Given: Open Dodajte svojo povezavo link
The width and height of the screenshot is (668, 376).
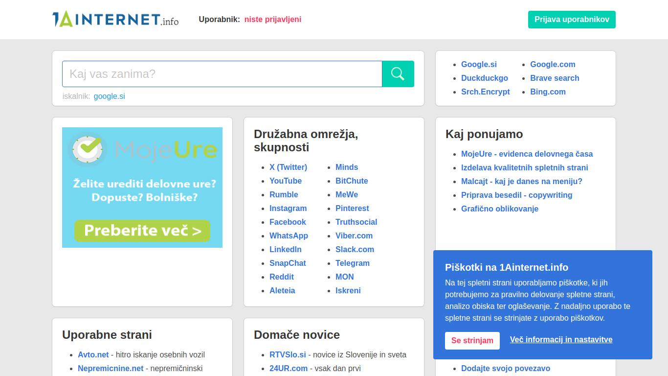Looking at the screenshot, I should [506, 369].
